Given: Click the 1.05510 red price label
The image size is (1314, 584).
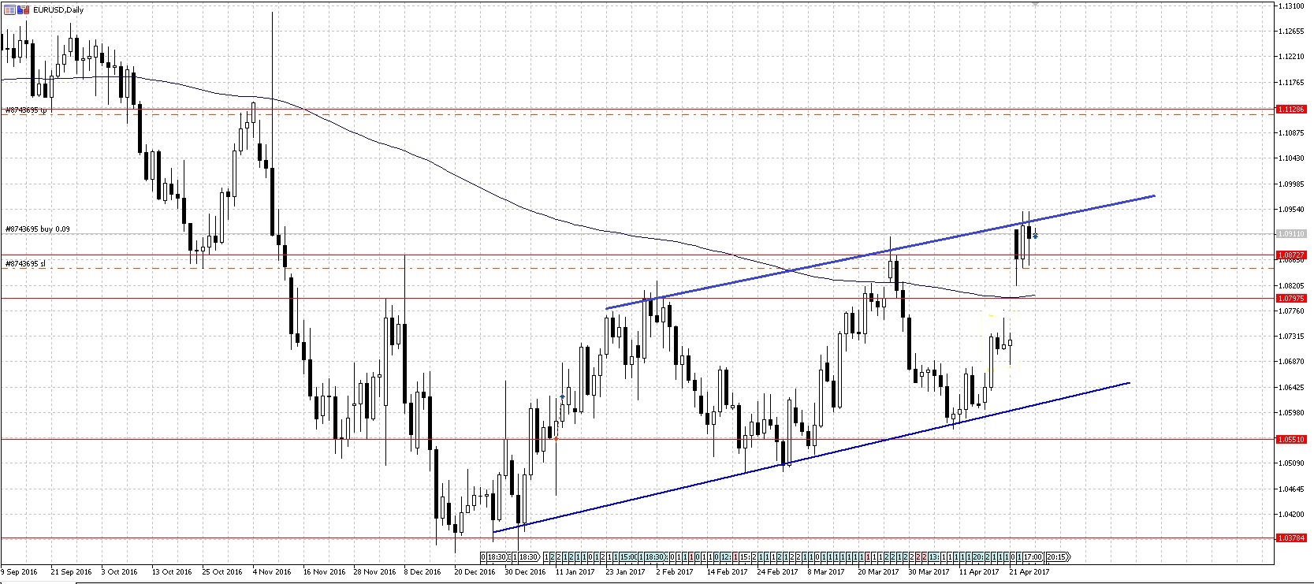Looking at the screenshot, I should [1291, 439].
